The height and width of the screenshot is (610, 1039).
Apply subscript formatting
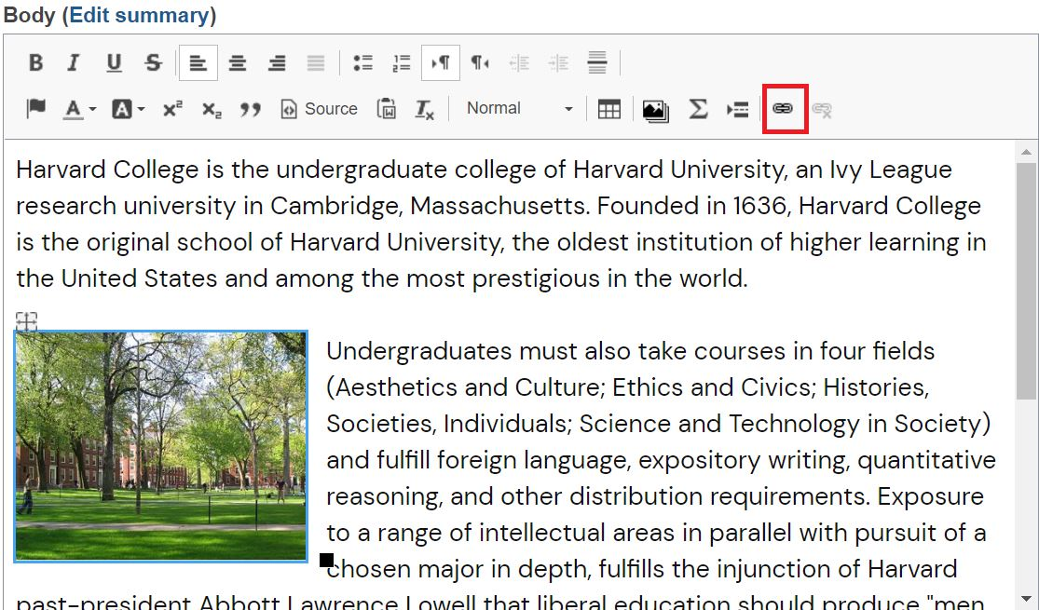pos(212,109)
